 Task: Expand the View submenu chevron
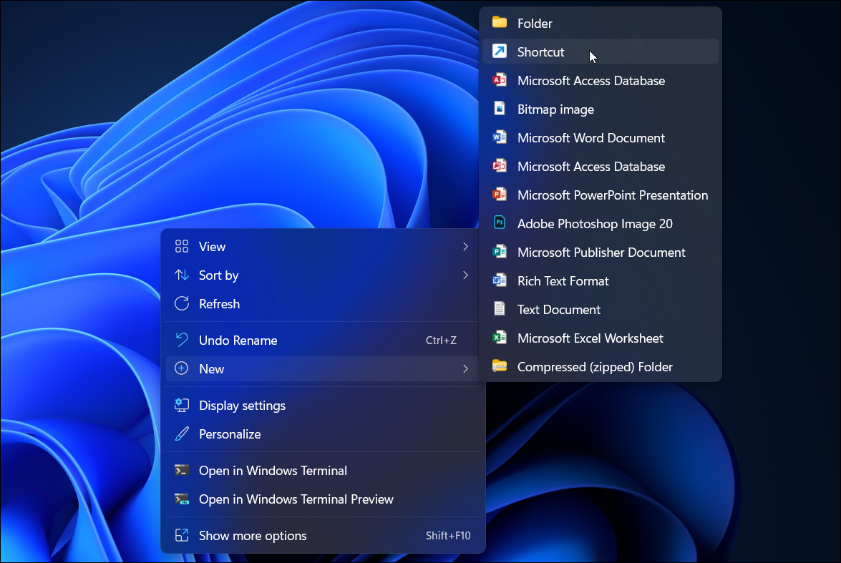(x=465, y=246)
